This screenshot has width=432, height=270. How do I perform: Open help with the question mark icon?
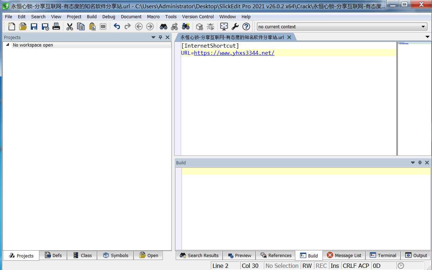(x=246, y=26)
